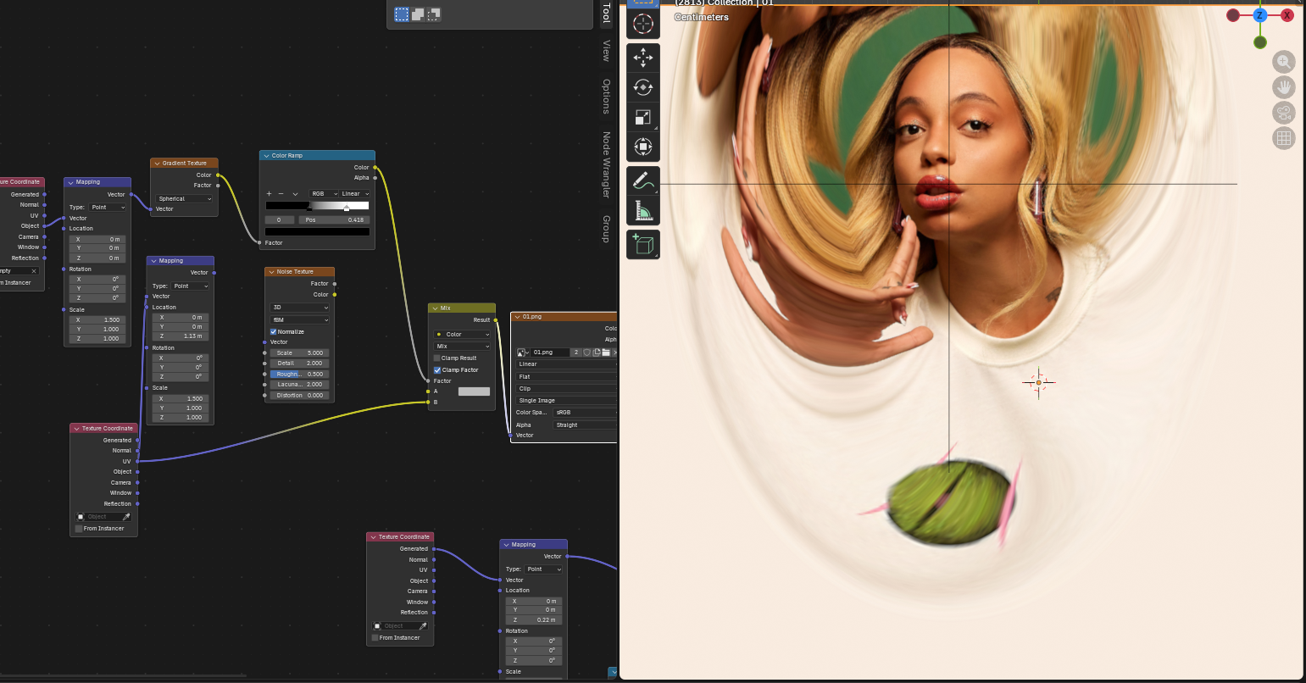Image resolution: width=1306 pixels, height=683 pixels.
Task: Select the Scale tool in viewport toolbar
Action: 642,118
